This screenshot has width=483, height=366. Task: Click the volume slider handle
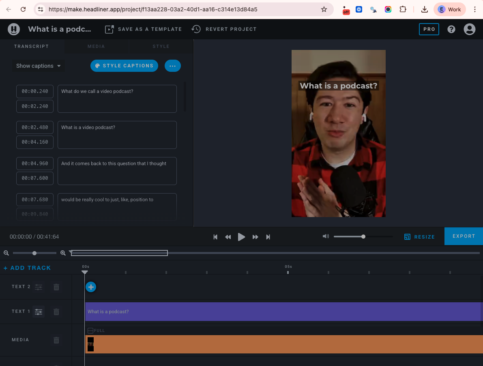point(363,237)
